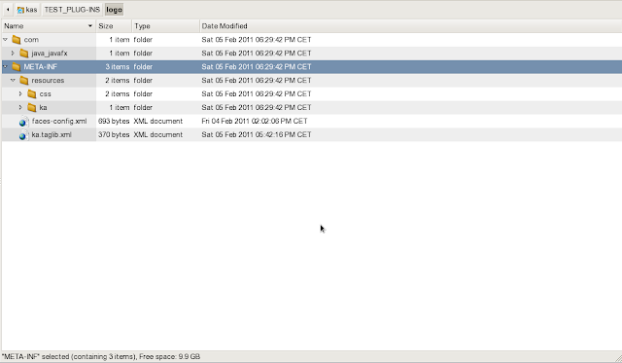Select the ka folder name
This screenshot has width=622, height=363.
[x=43, y=108]
